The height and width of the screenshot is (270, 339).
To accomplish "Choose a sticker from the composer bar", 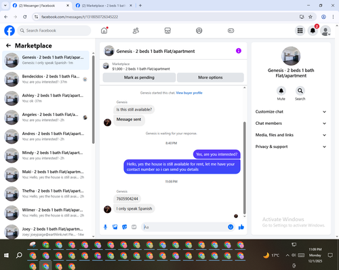I will pyautogui.click(x=125, y=227).
